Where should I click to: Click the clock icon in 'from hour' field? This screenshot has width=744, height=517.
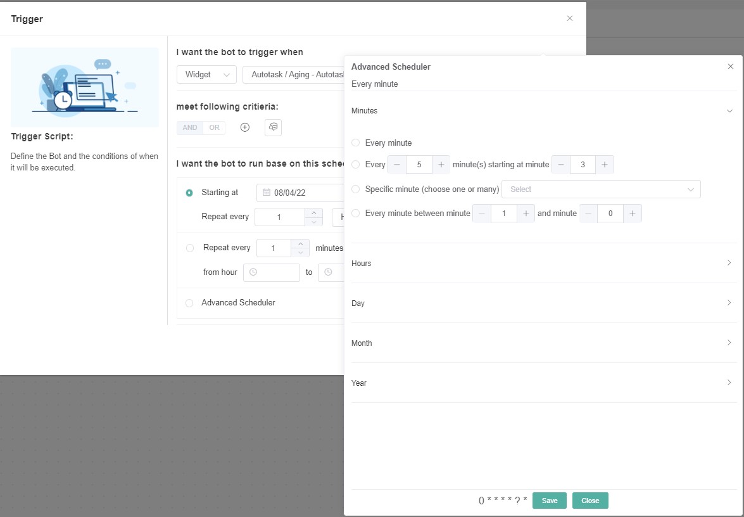[253, 272]
